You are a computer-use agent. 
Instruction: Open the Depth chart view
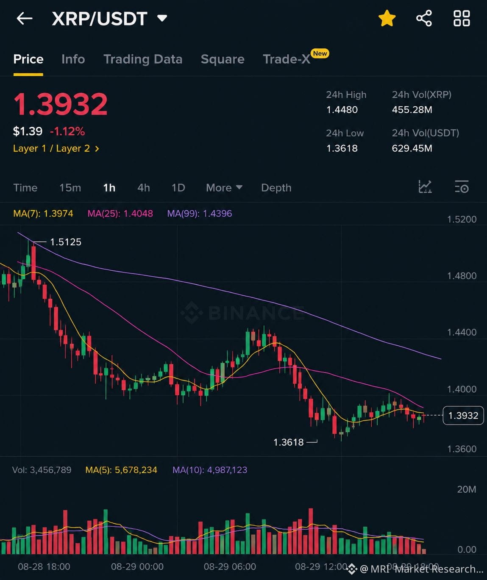(x=276, y=188)
